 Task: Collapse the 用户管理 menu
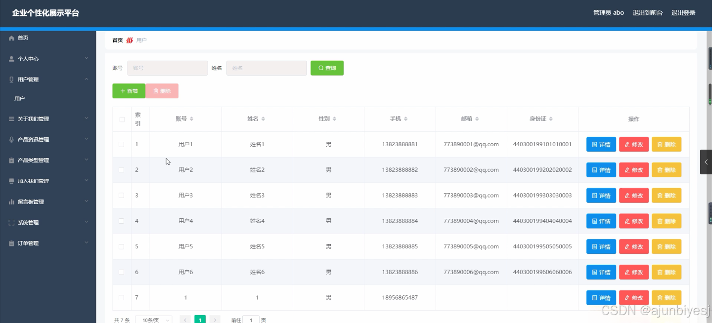[x=87, y=79]
